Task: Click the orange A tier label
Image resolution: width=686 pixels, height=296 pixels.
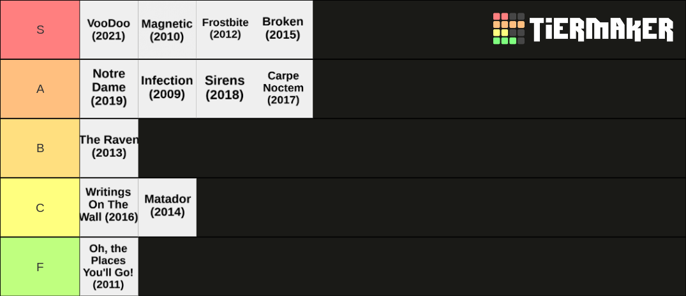Action: 40,88
